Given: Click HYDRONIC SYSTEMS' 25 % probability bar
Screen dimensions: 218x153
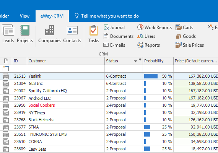Looking at the screenshot, I should [x=147, y=134].
